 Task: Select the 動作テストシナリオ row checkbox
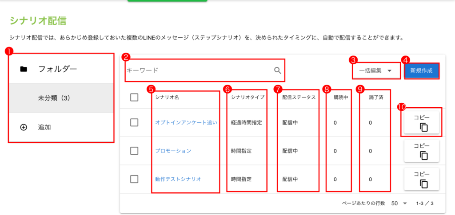click(x=134, y=179)
